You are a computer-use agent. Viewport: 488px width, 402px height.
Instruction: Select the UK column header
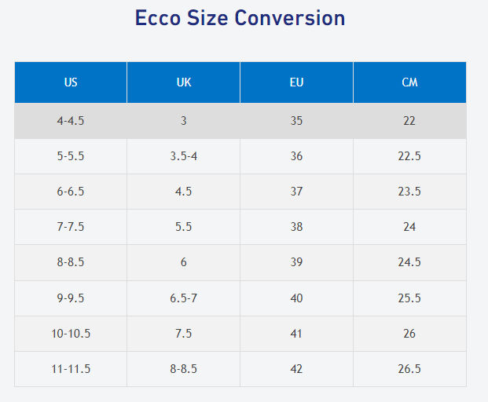pyautogui.click(x=184, y=82)
